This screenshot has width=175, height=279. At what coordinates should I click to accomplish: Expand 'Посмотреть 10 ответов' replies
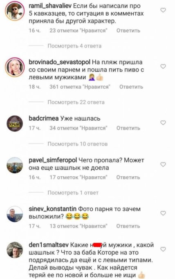[78, 144]
